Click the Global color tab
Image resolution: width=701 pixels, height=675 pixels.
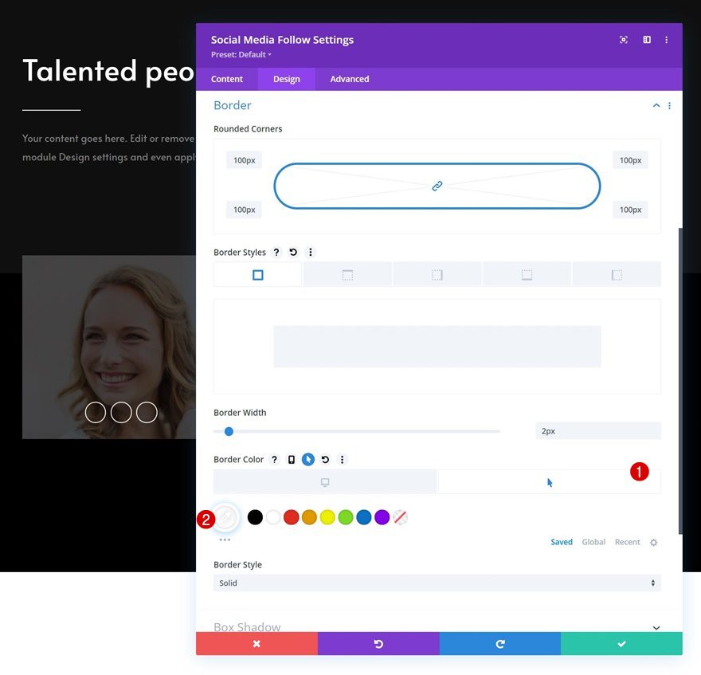593,542
